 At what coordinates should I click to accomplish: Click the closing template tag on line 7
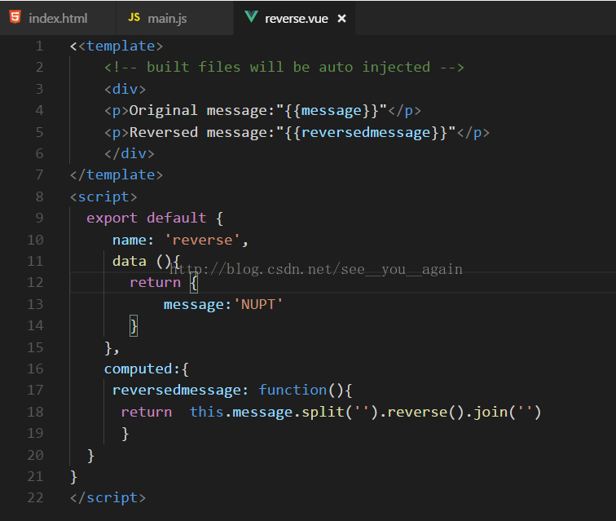117,175
